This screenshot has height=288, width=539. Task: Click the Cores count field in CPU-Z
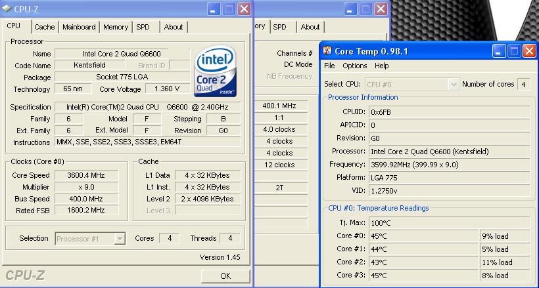pyautogui.click(x=170, y=238)
